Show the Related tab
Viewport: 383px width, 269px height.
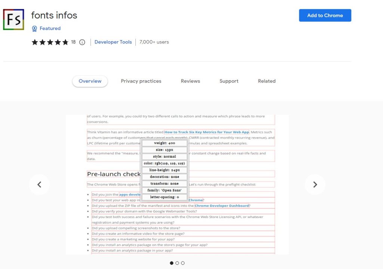(267, 81)
